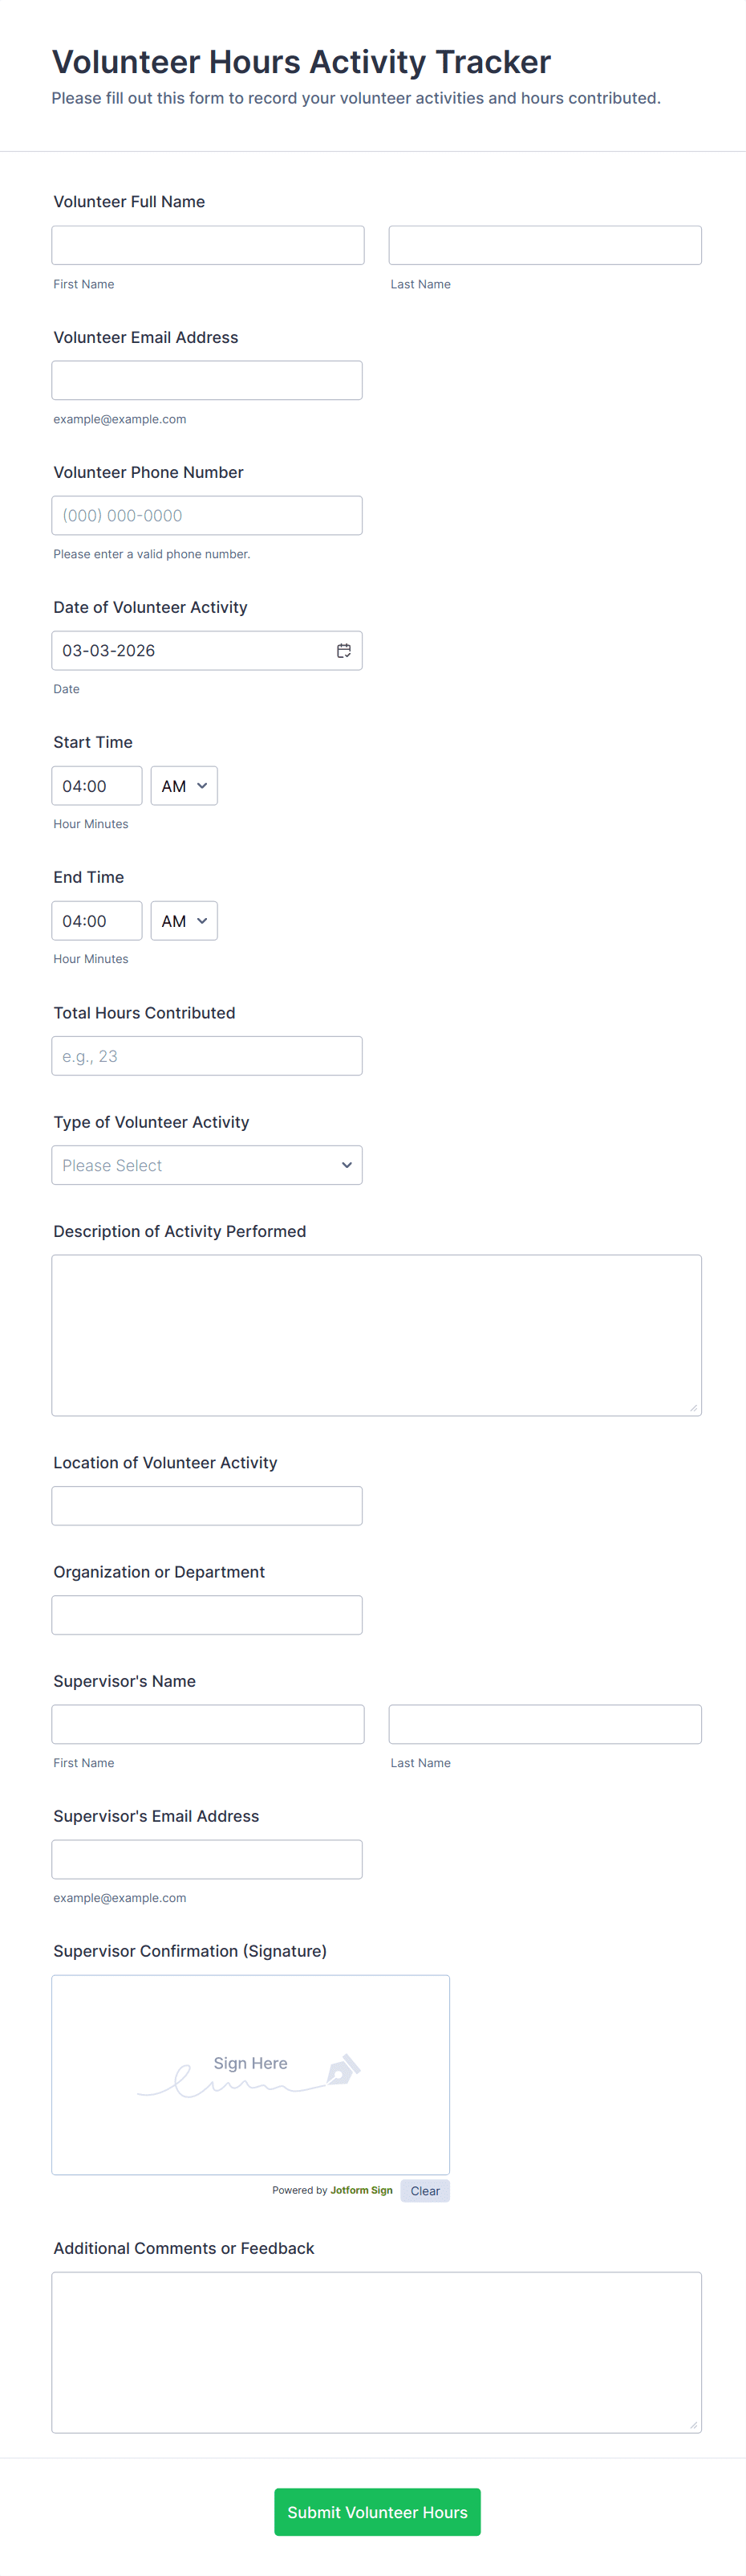Clear the supervisor signature
The height and width of the screenshot is (2576, 746).
pos(424,2190)
